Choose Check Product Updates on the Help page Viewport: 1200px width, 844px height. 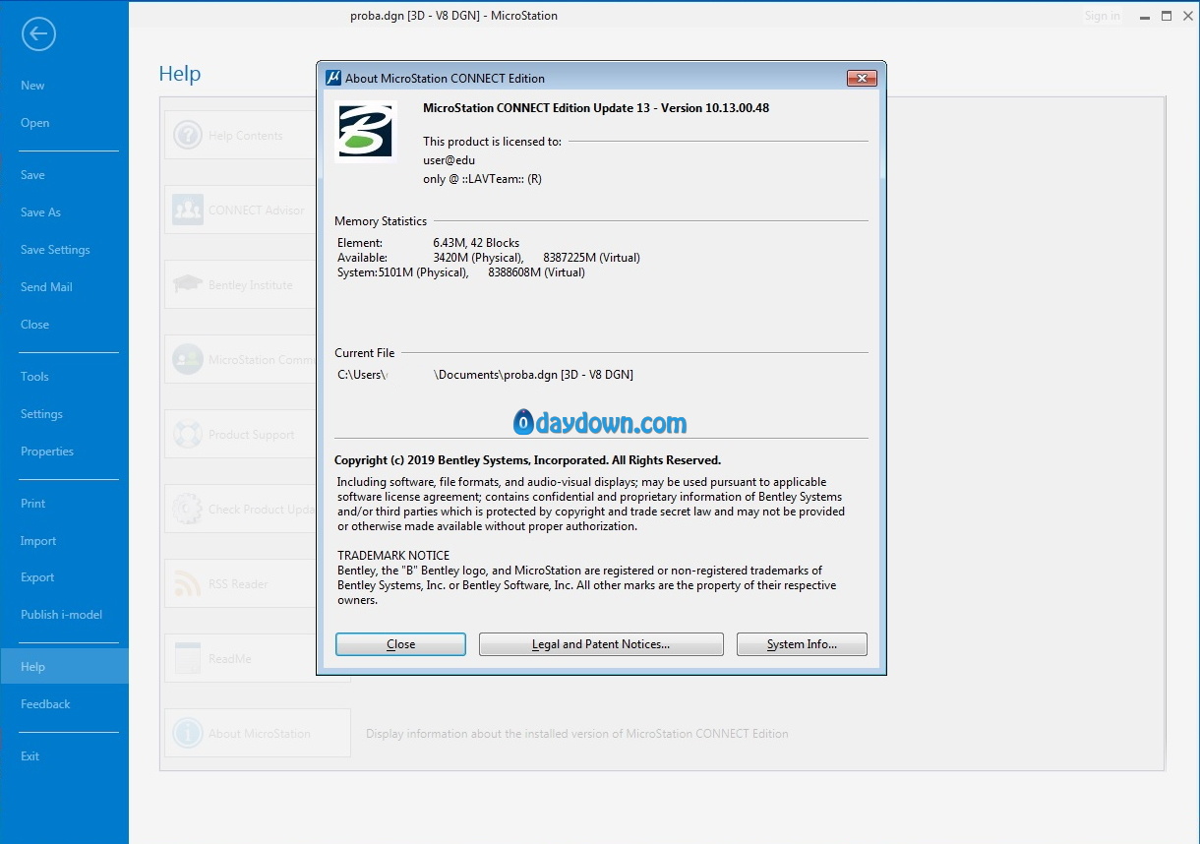[239, 510]
